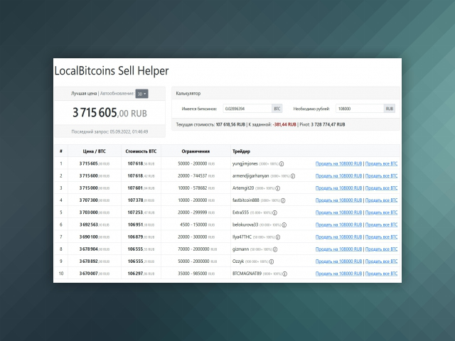Sell for 108000 RUB to gizmann
455x341 pixels.
(x=338, y=249)
